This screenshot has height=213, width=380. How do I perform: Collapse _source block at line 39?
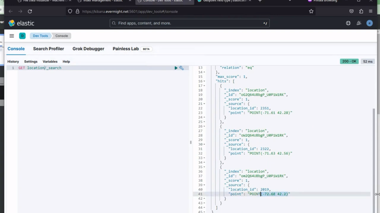204,185
